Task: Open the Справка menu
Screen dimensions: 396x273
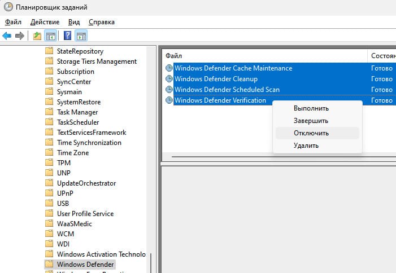Action: tap(101, 22)
